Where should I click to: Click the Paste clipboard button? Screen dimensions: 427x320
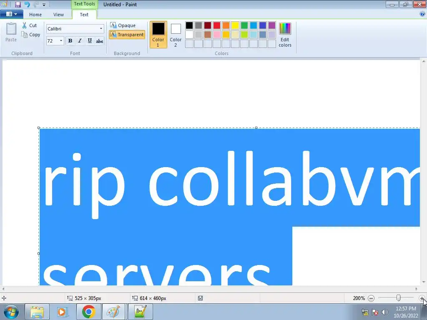(x=11, y=32)
